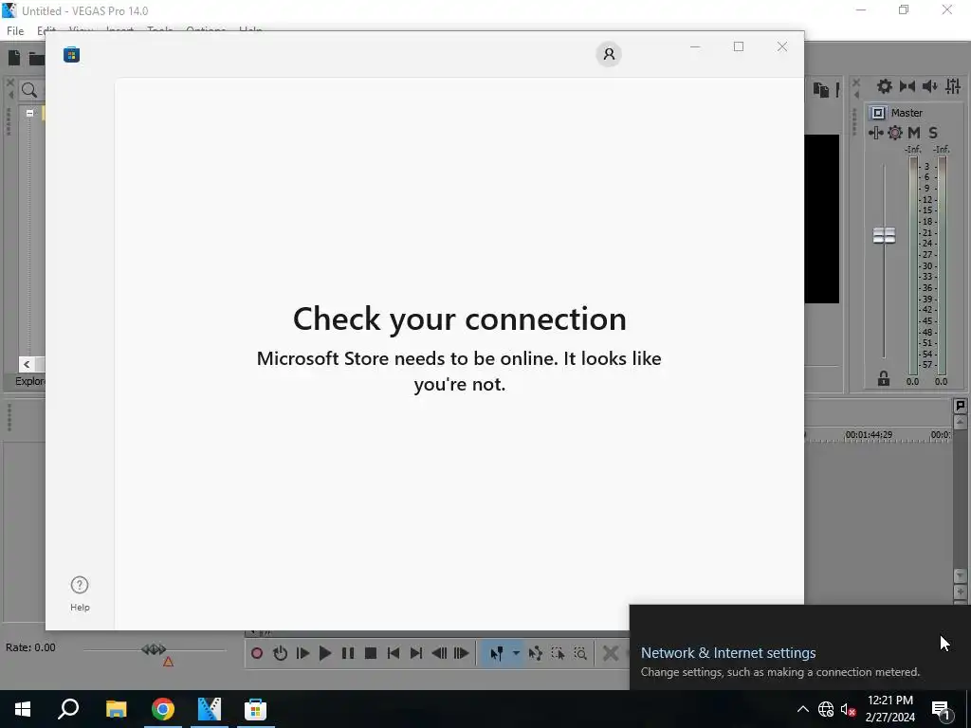The width and height of the screenshot is (971, 728).
Task: Select the Zoom Edit tool in VEGAS
Action: [580, 653]
